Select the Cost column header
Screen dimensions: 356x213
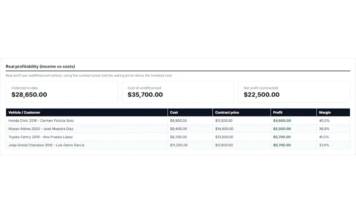pyautogui.click(x=190, y=113)
